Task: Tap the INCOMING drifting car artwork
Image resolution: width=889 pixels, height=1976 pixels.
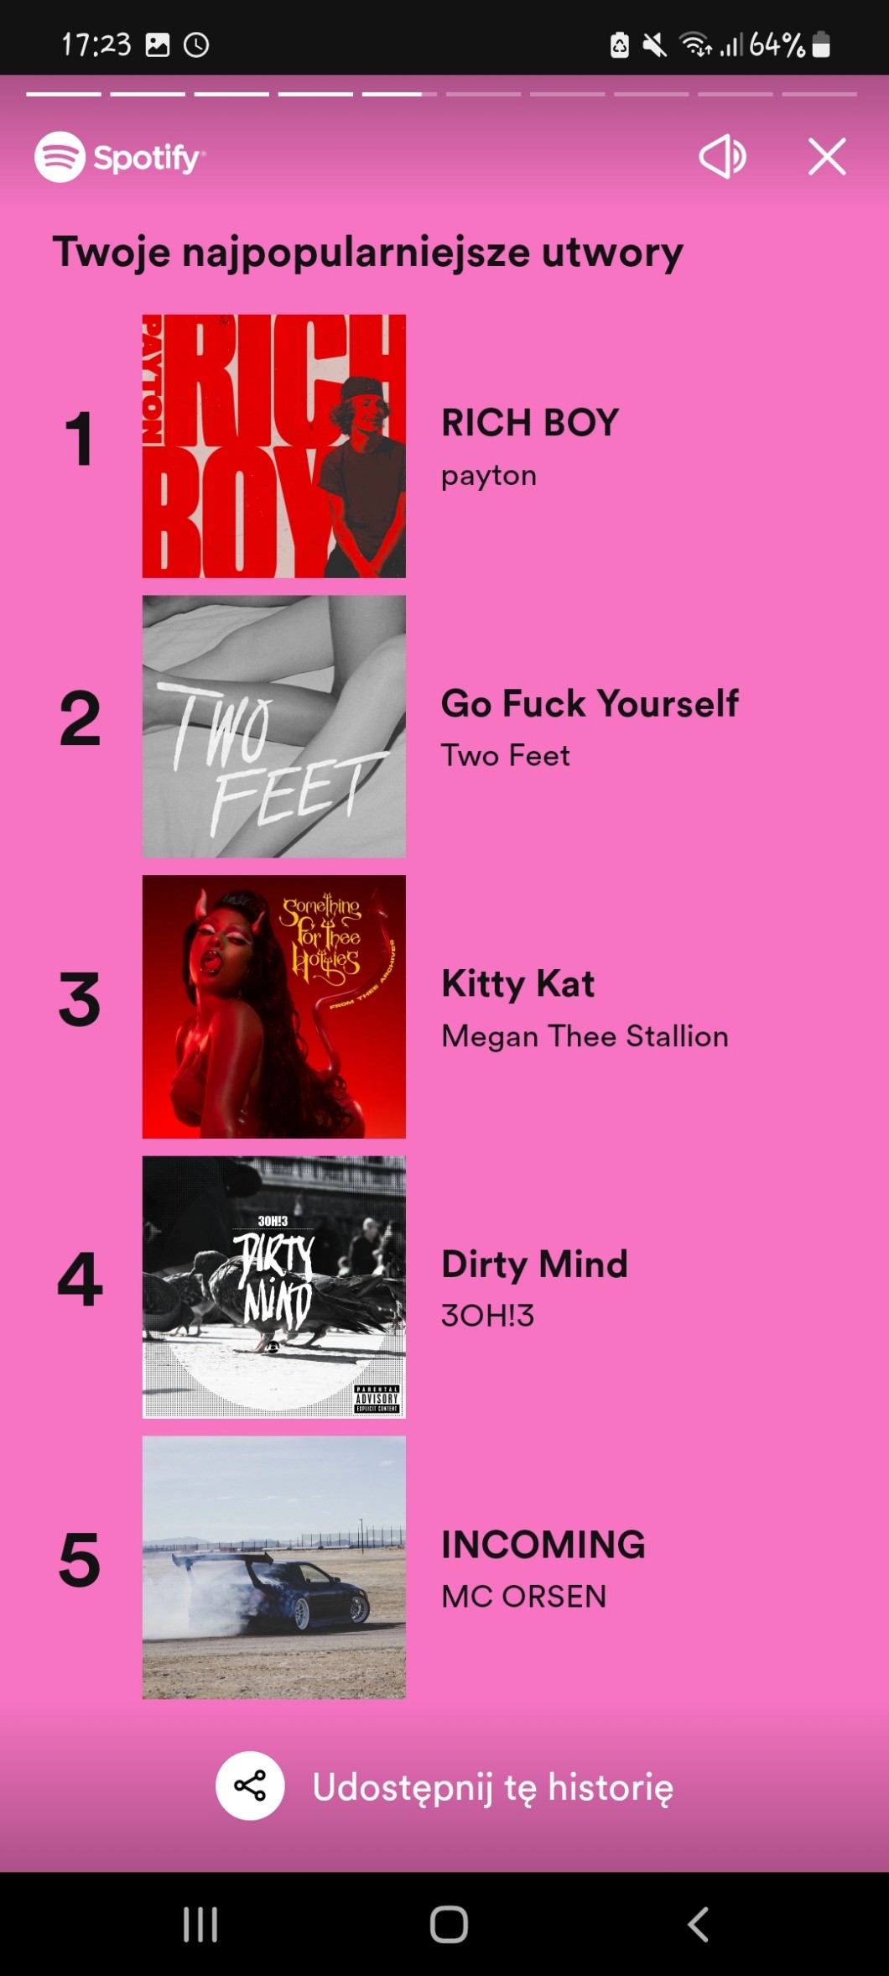Action: click(274, 1567)
